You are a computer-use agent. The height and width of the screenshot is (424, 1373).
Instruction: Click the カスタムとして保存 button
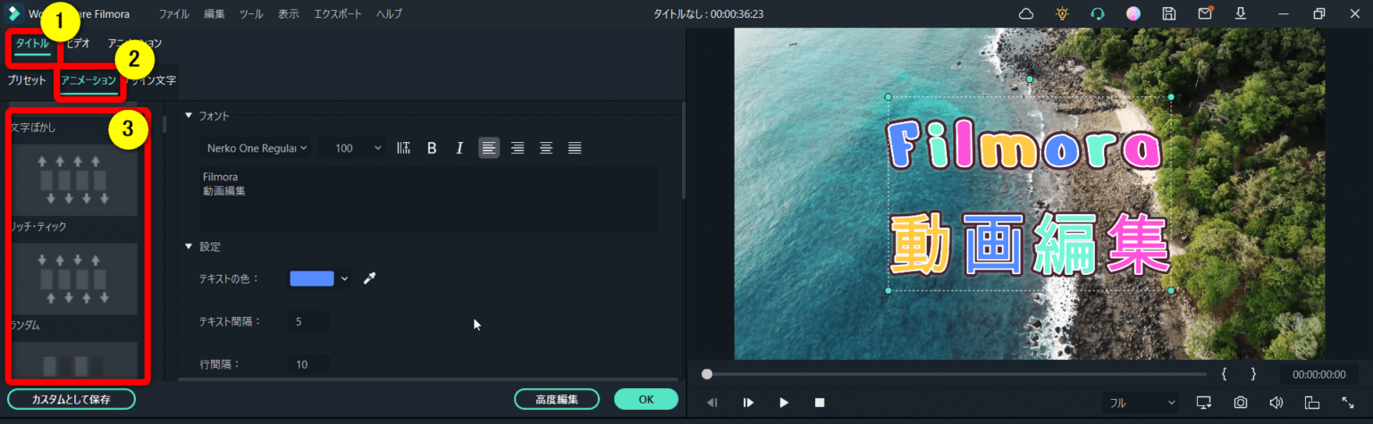coord(72,399)
